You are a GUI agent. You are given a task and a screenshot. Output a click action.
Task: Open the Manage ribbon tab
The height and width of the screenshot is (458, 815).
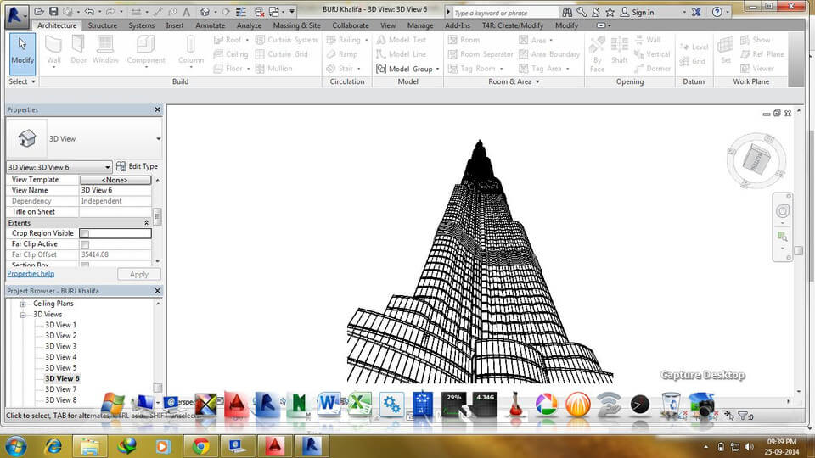(420, 25)
